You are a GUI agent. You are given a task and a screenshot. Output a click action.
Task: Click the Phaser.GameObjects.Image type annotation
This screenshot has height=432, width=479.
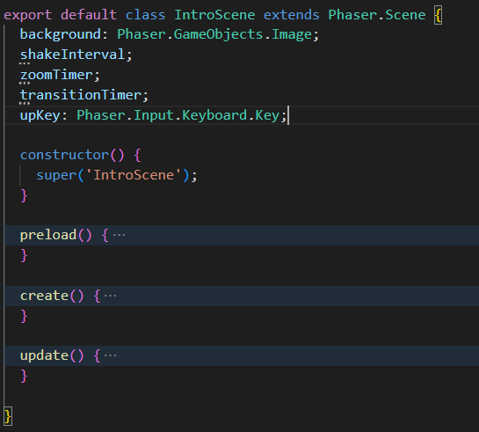pos(214,34)
